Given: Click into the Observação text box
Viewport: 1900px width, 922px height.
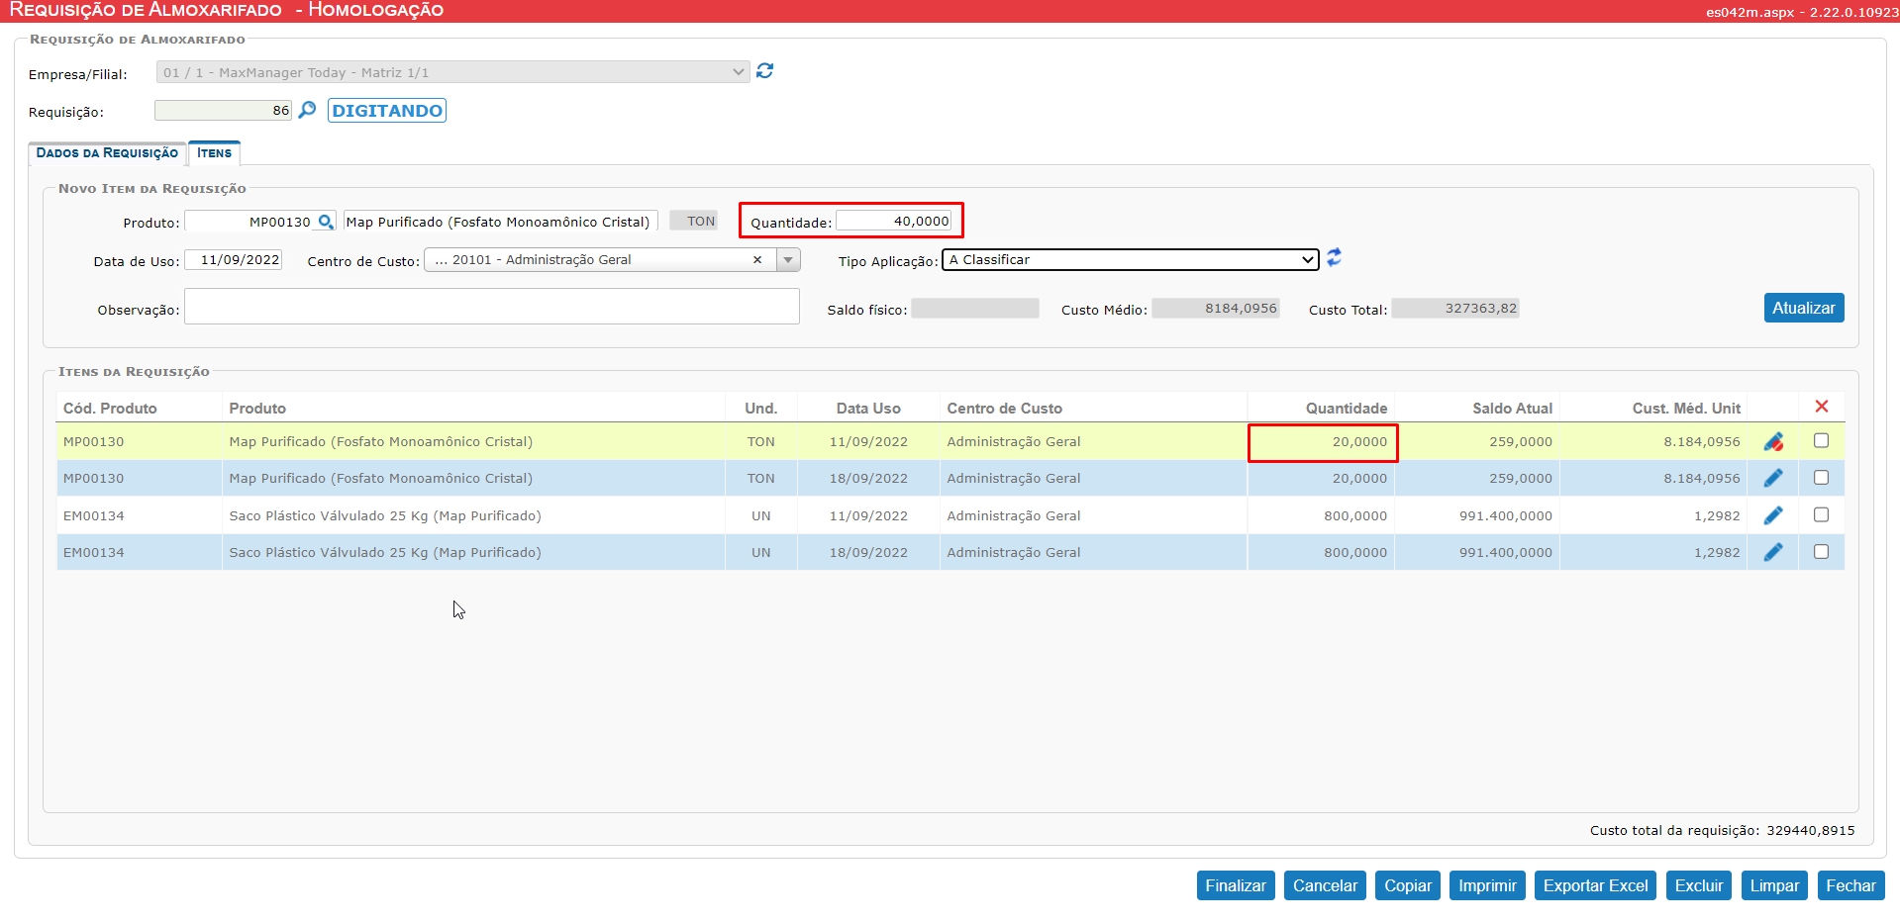Looking at the screenshot, I should [492, 306].
